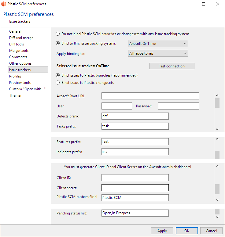Image resolution: width=225 pixels, height=237 pixels.
Task: Minimize the preferences window
Action: [190, 4]
